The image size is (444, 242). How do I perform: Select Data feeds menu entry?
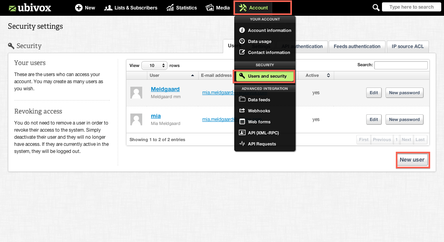265,100
